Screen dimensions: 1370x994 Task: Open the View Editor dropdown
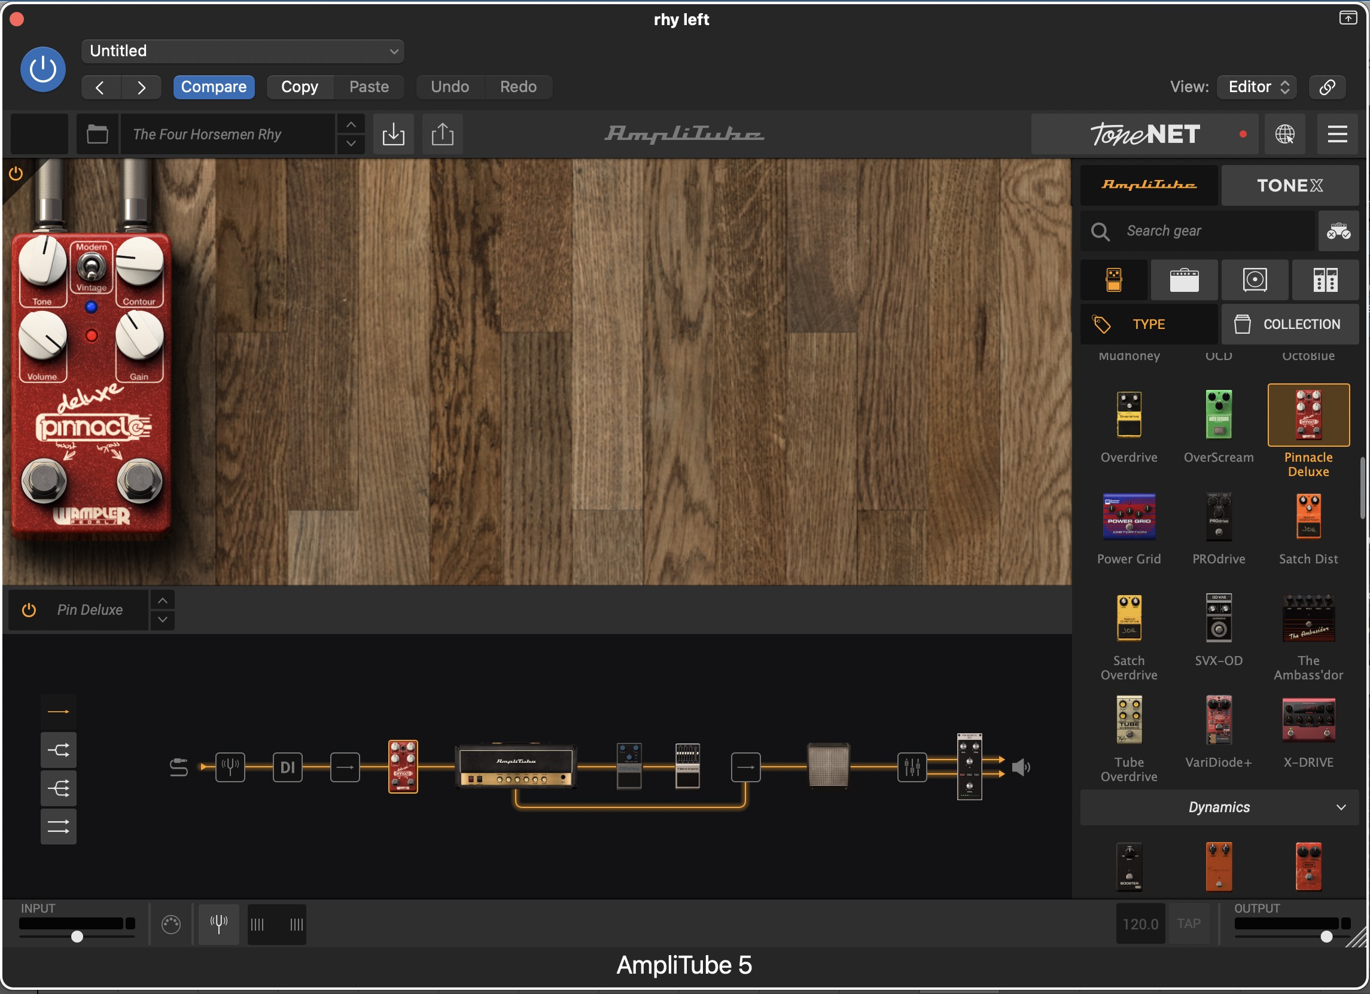(x=1258, y=87)
